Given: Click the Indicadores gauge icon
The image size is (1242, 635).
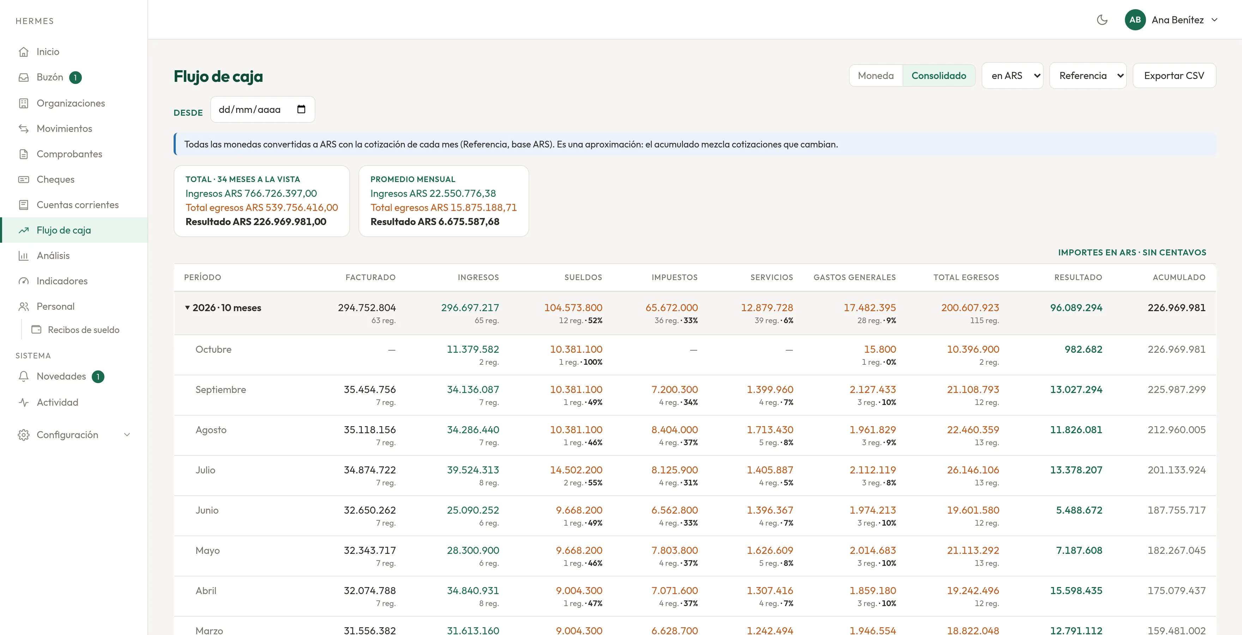Looking at the screenshot, I should pyautogui.click(x=24, y=281).
